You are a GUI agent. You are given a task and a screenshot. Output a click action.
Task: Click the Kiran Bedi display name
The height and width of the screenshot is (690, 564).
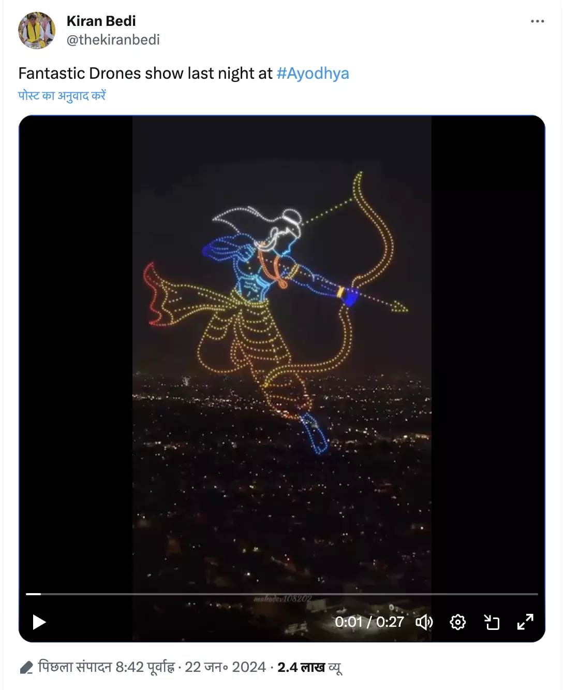point(101,21)
